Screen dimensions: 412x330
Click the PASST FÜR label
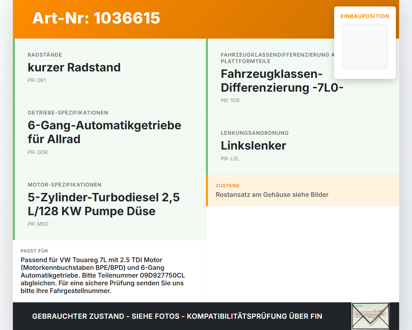click(x=34, y=251)
